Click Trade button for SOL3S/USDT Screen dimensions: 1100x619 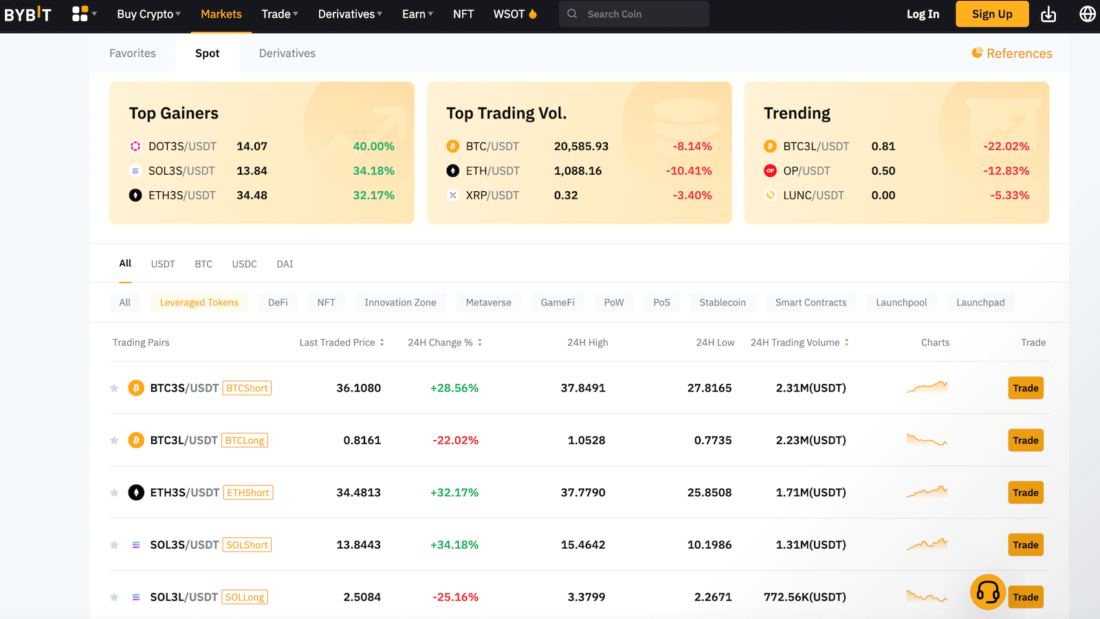point(1026,545)
